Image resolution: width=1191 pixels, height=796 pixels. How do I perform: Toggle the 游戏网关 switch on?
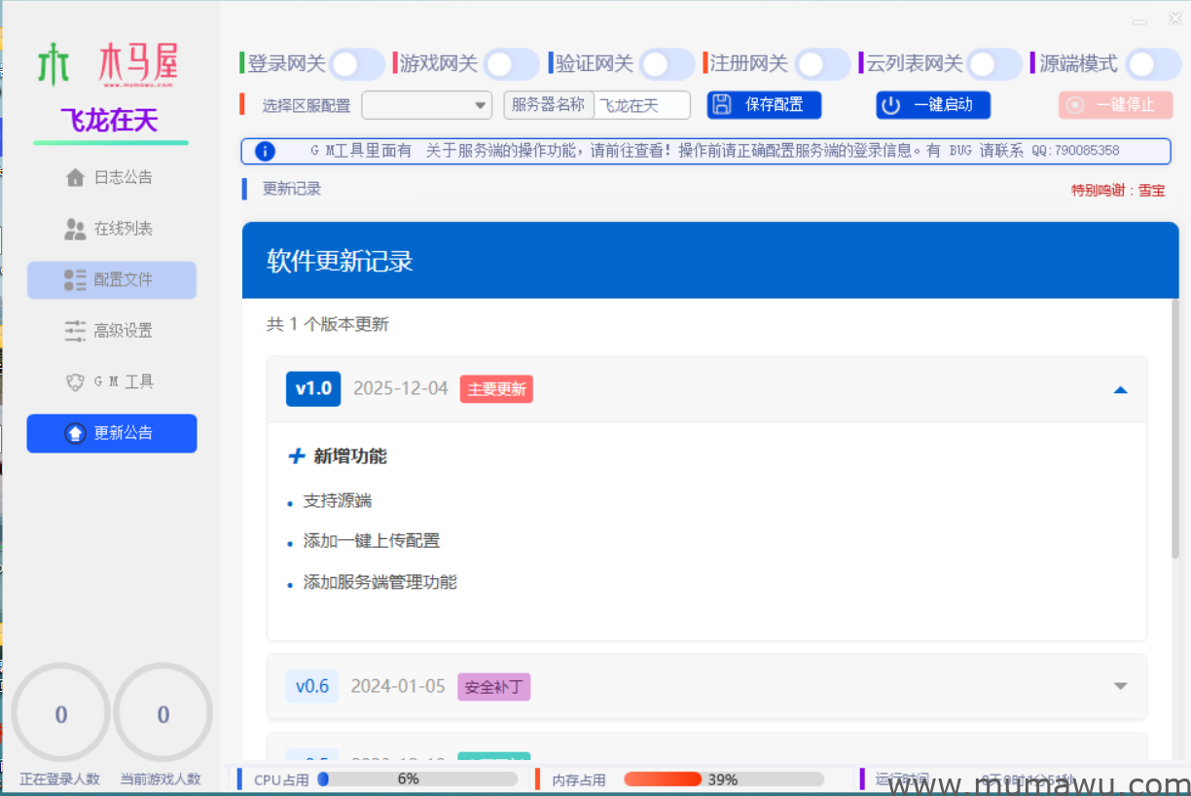511,61
